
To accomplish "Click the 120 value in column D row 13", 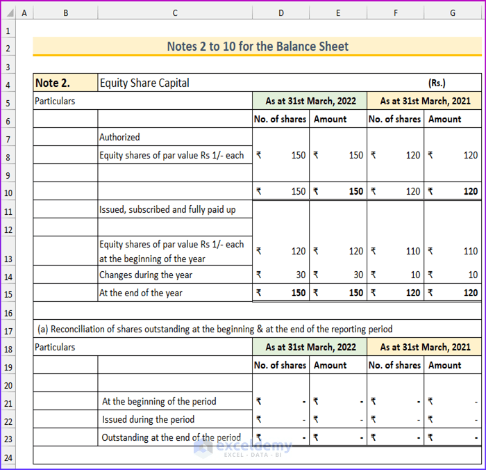I will (x=298, y=251).
